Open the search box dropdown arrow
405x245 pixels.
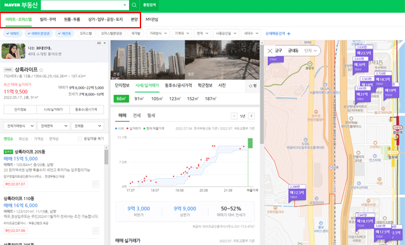click(x=125, y=5)
